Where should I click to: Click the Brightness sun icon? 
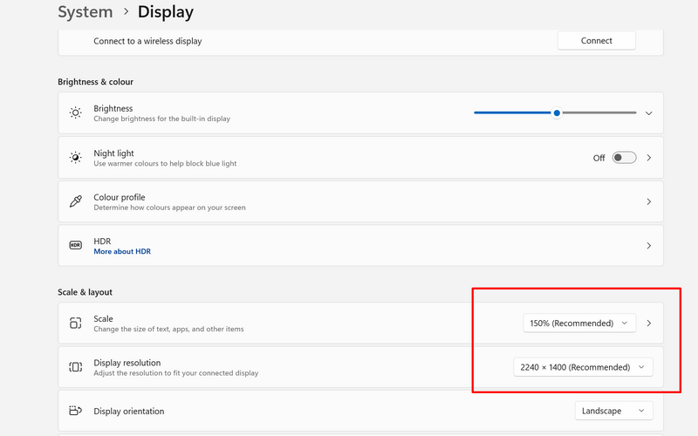click(x=76, y=113)
